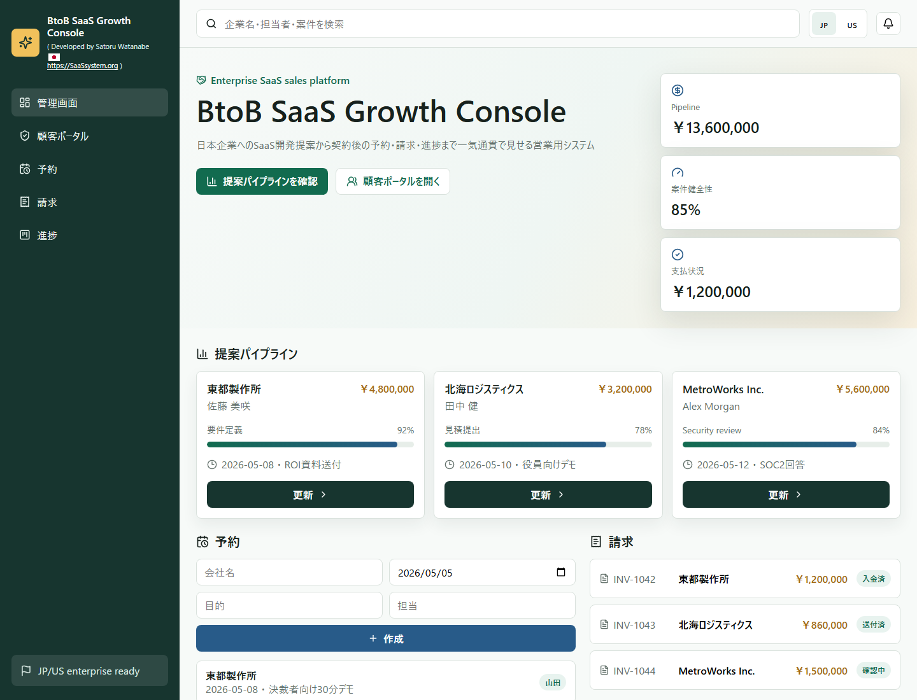Click ￥5,600,000 amount on MetroWorks card
Image resolution: width=917 pixels, height=700 pixels.
click(863, 389)
